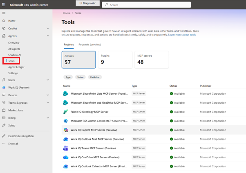Switch to the Registry tab

tap(69, 44)
